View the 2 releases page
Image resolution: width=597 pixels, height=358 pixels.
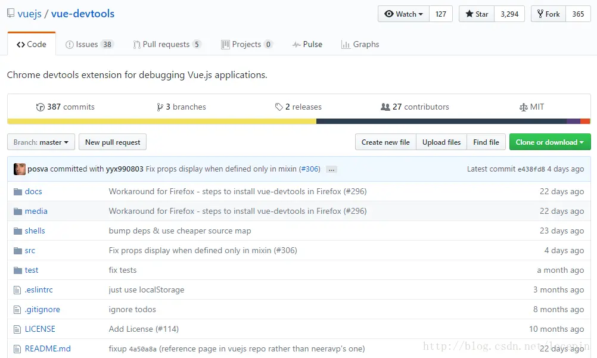[x=298, y=107]
